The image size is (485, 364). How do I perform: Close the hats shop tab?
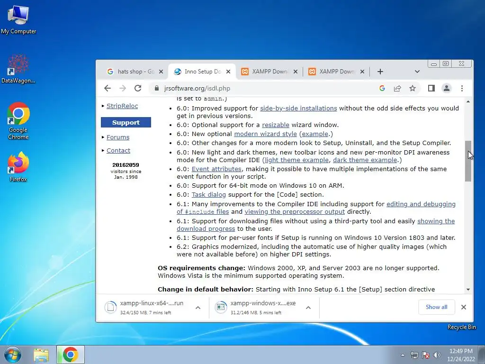161,72
